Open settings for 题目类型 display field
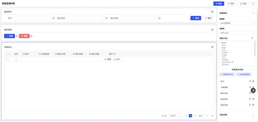 tap(250, 99)
